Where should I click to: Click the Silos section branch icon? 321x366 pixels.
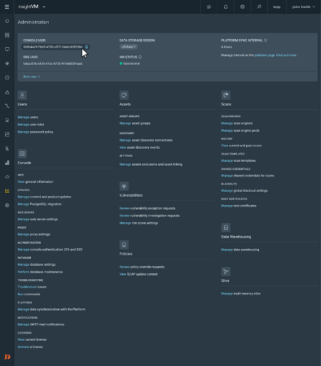click(x=226, y=272)
